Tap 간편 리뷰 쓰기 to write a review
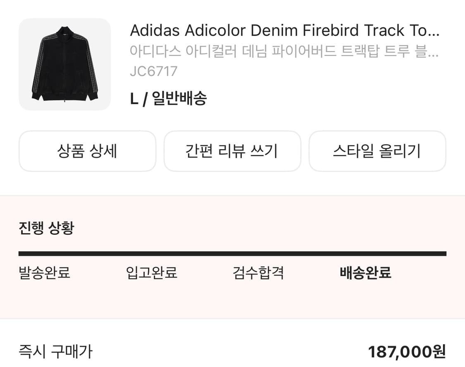The height and width of the screenshot is (367, 465). click(232, 151)
